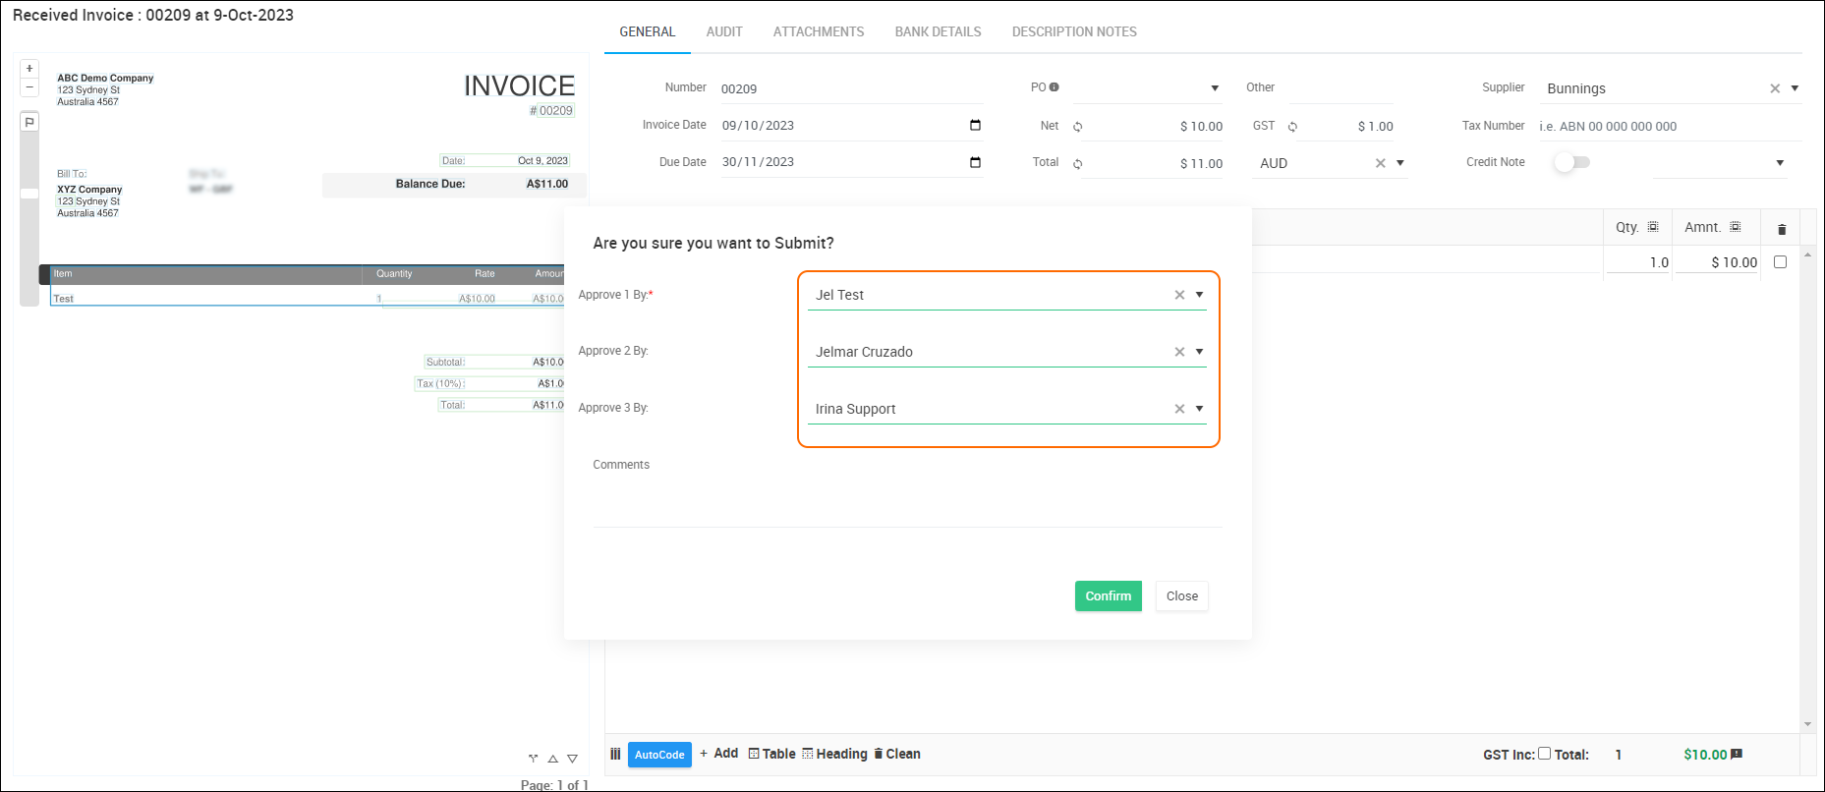Switch to the ATTACHMENTS tab
This screenshot has height=792, width=1825.
pyautogui.click(x=819, y=32)
